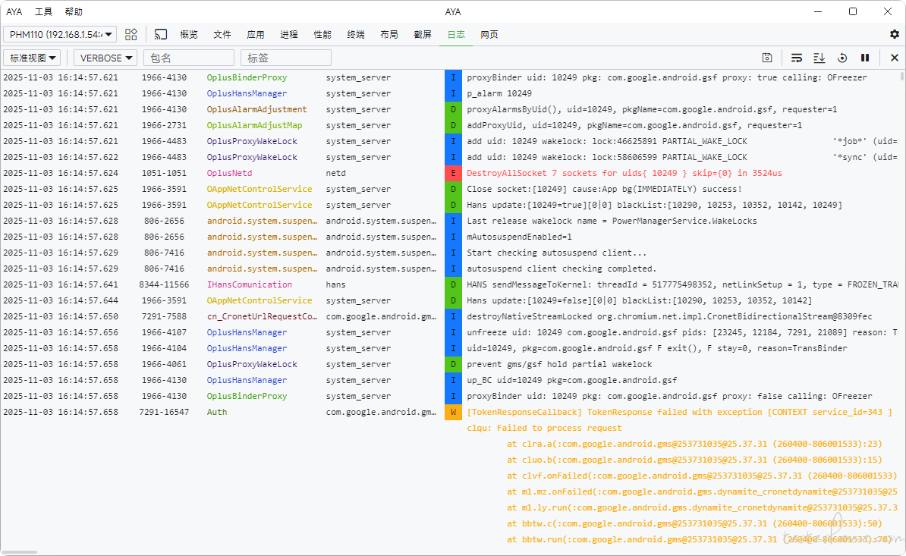Screen dimensions: 906x556
Task: Click the reset/restart circular arrow icon
Action: 842,58
